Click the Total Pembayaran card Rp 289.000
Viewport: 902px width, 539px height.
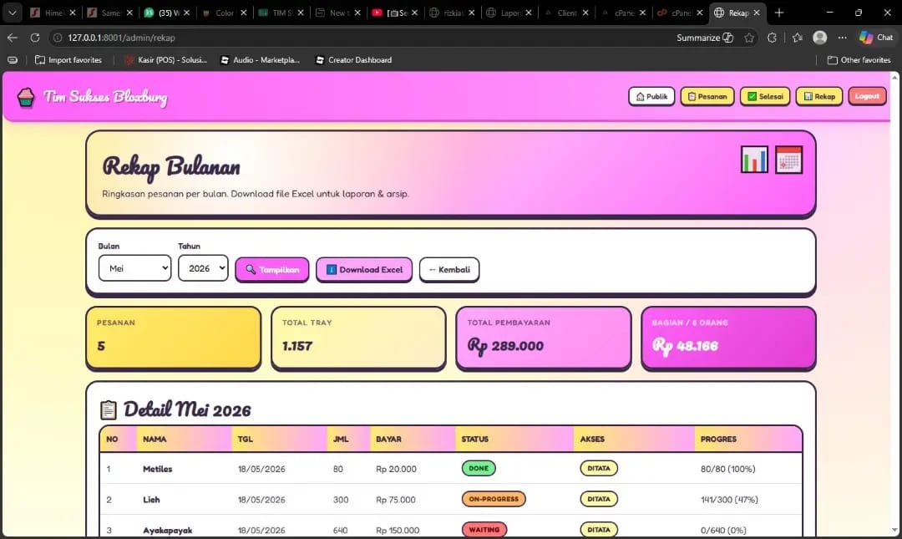coord(544,338)
